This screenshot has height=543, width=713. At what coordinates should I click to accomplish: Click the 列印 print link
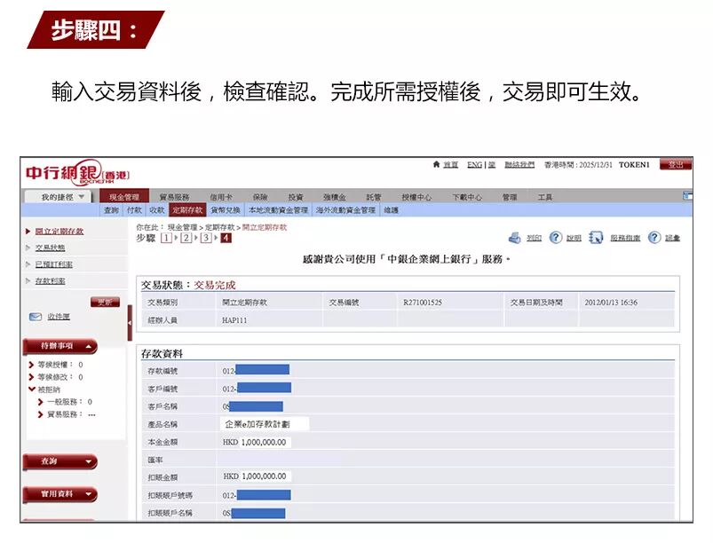tap(535, 238)
